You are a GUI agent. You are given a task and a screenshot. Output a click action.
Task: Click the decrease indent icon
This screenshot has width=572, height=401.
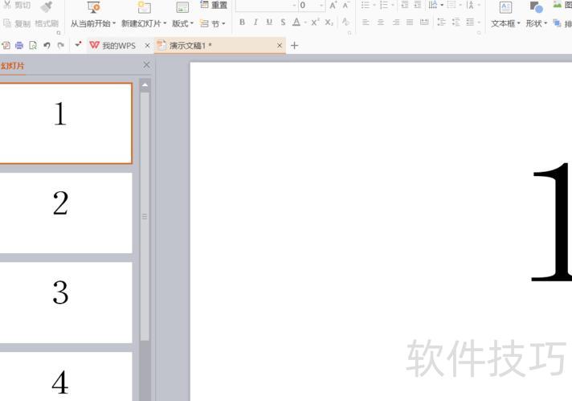pyautogui.click(x=405, y=5)
